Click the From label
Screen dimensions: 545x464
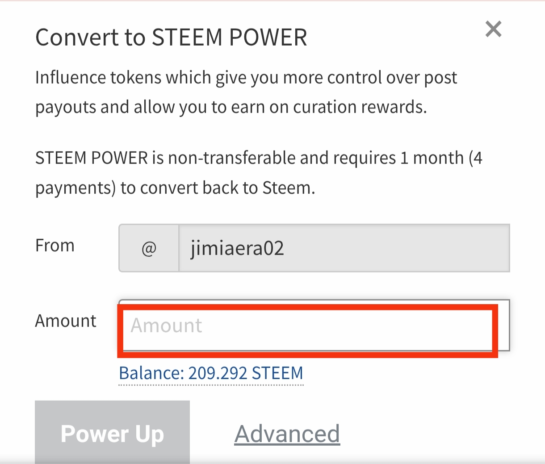coord(55,246)
